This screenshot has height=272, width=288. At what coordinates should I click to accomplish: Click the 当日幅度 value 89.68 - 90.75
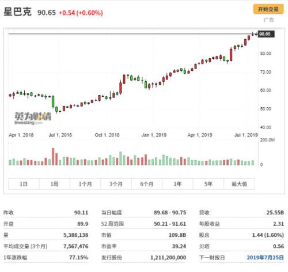[x=170, y=213]
